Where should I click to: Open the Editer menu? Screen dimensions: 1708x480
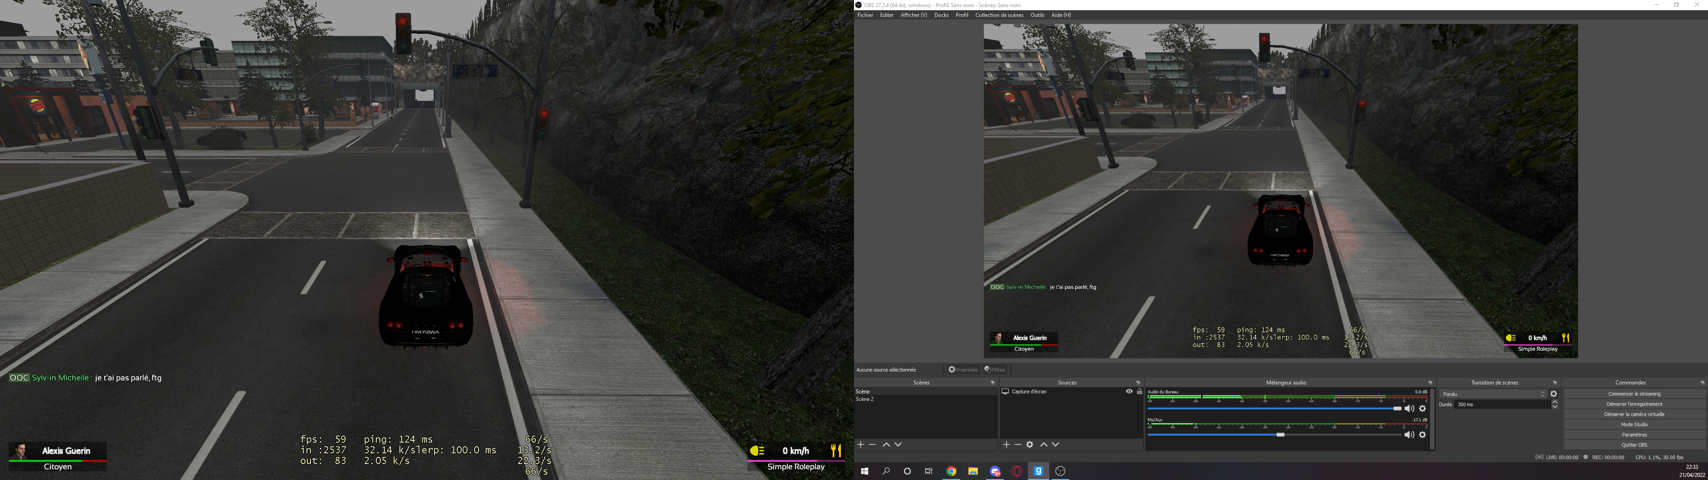pos(886,15)
